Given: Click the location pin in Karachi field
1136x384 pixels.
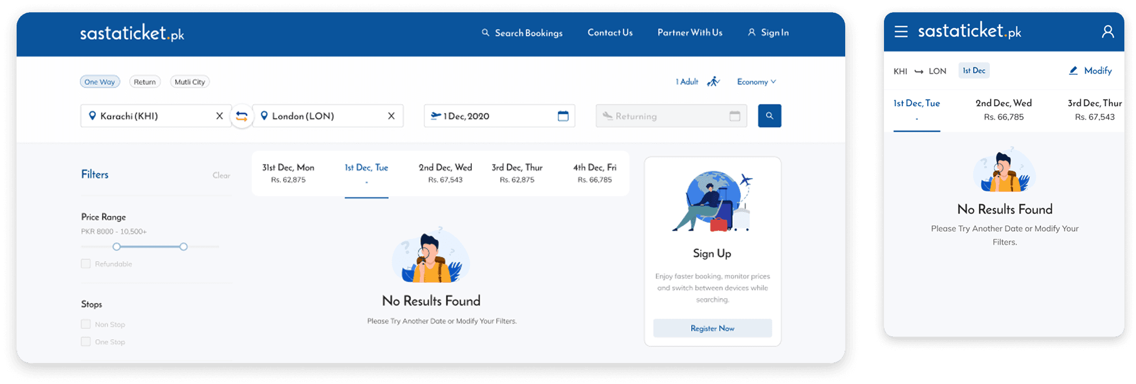Looking at the screenshot, I should (92, 116).
